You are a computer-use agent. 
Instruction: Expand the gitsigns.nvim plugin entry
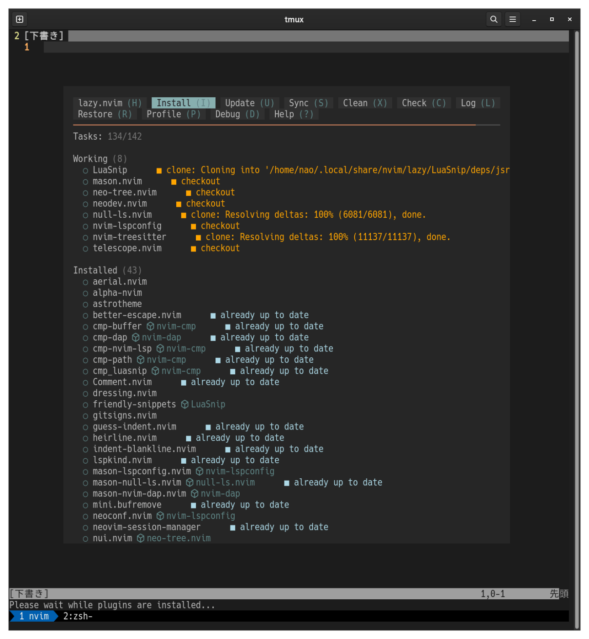tap(125, 416)
